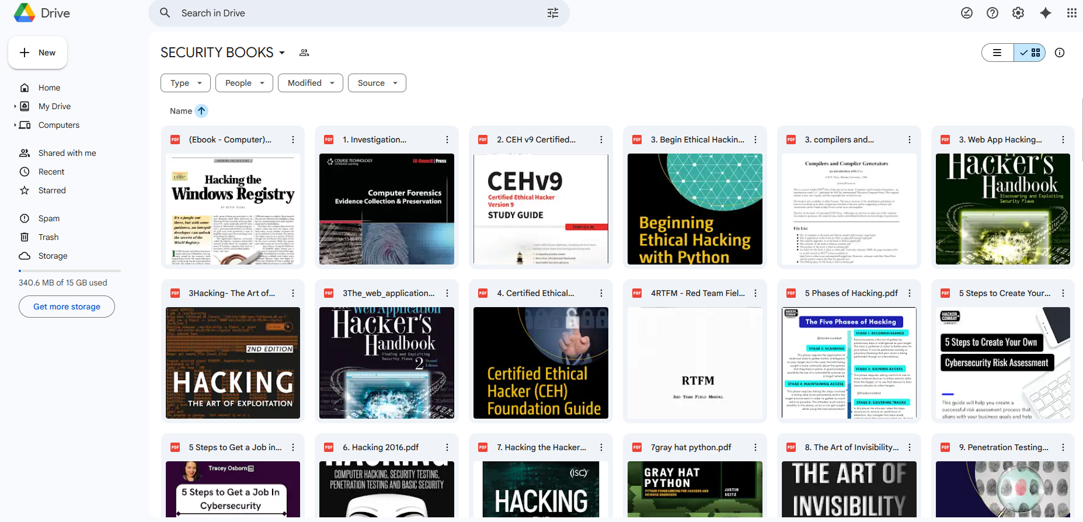Open more actions for 2. CEH v9 Certified file
This screenshot has height=522, width=1083.
point(601,140)
